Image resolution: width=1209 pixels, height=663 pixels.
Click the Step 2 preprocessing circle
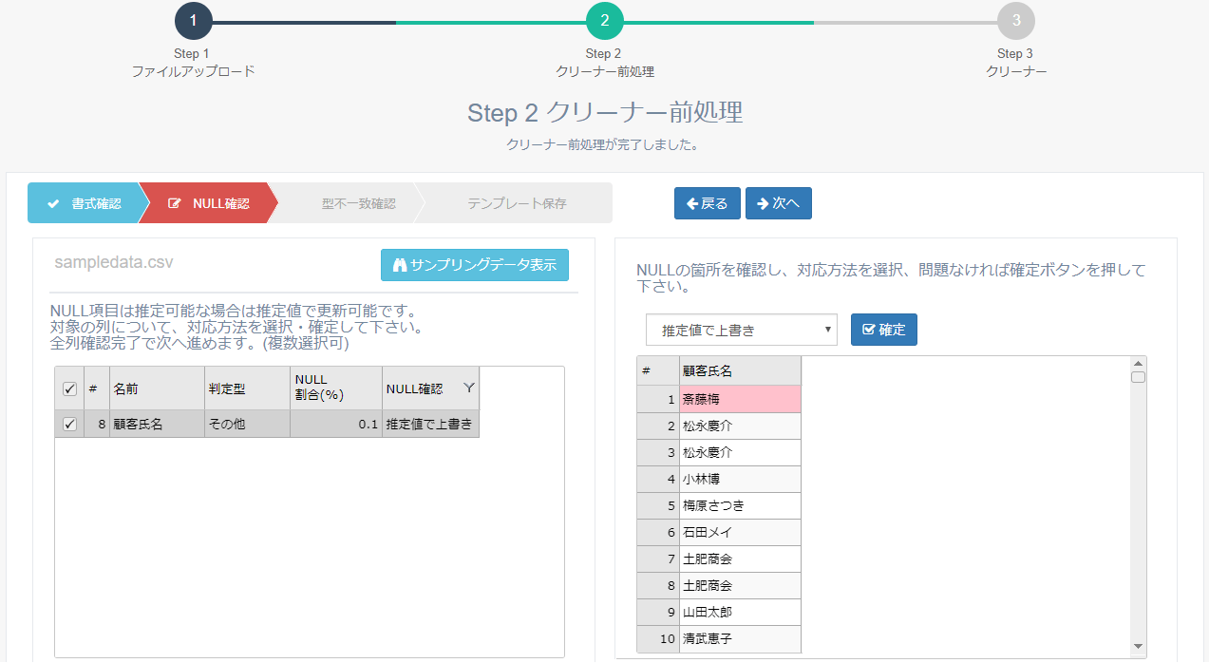[604, 21]
